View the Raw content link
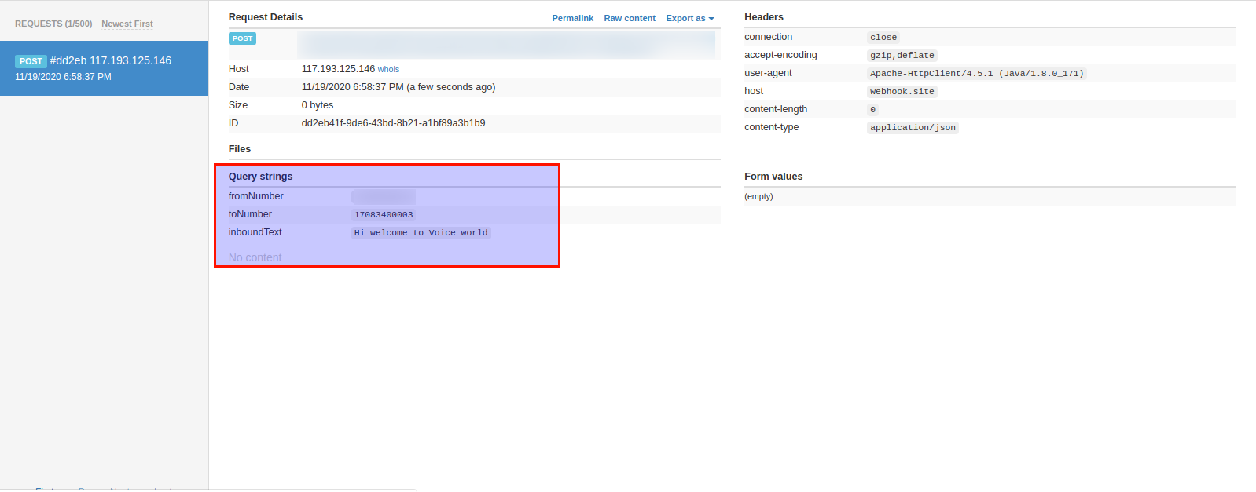 (x=629, y=18)
